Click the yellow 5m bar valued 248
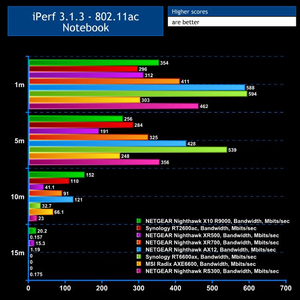300x300 pixels. tap(74, 156)
